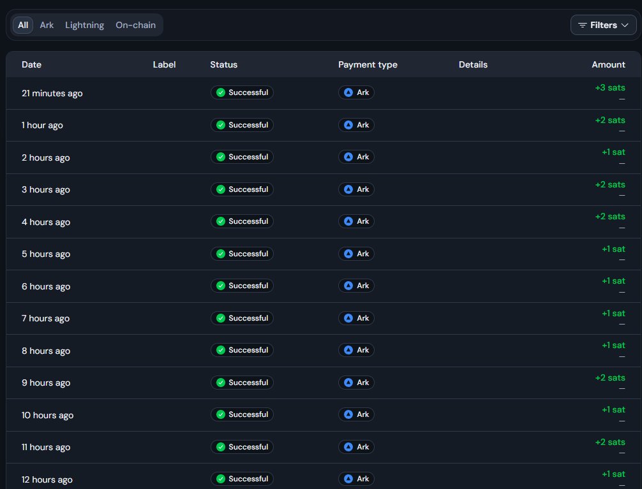Click blue Ark icon in 12 hours ago row
The image size is (642, 489).
click(x=348, y=479)
